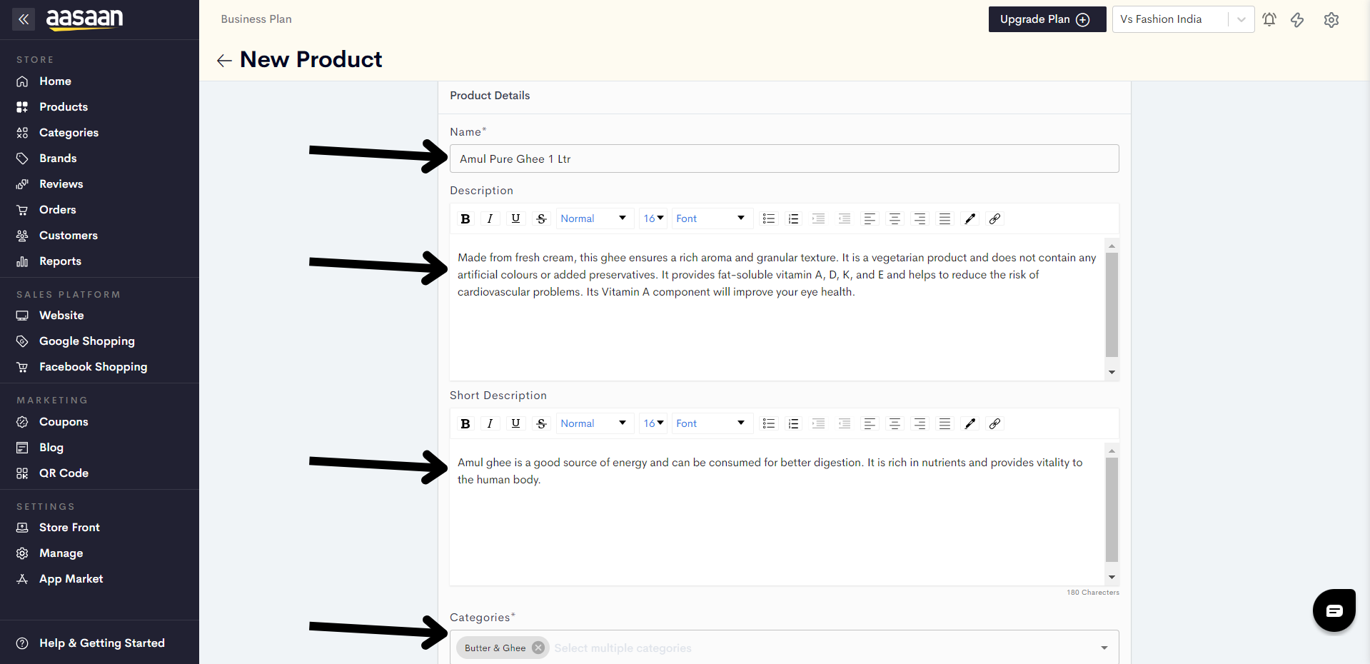Justify text in Description toolbar
This screenshot has width=1370, height=664.
(x=945, y=218)
